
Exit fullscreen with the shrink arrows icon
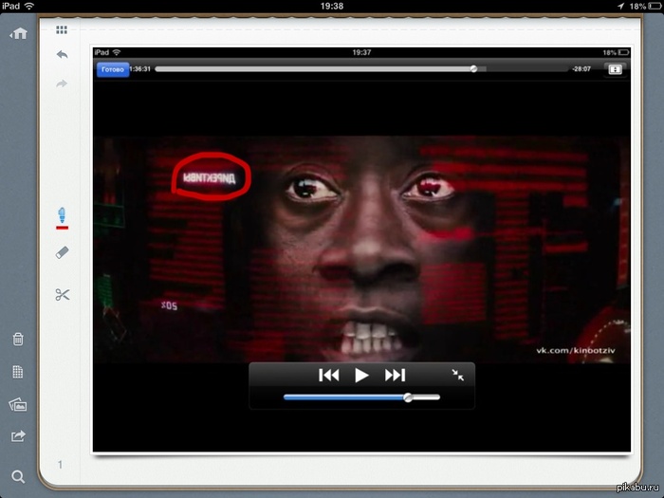[x=457, y=375]
